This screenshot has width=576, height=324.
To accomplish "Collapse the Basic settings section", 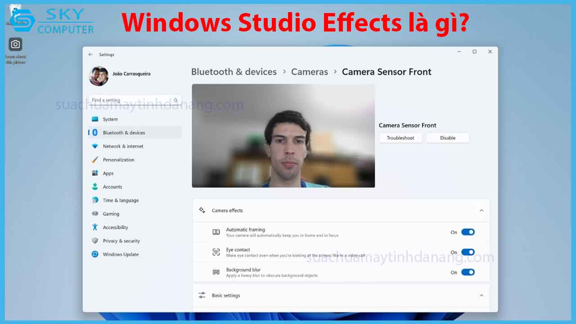I will 481,296.
